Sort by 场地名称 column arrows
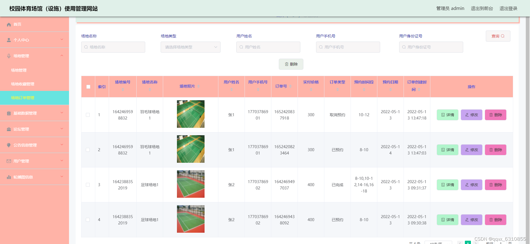The image size is (530, 244). [150, 90]
